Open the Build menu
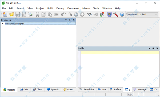160x97 pixels. [50, 9]
